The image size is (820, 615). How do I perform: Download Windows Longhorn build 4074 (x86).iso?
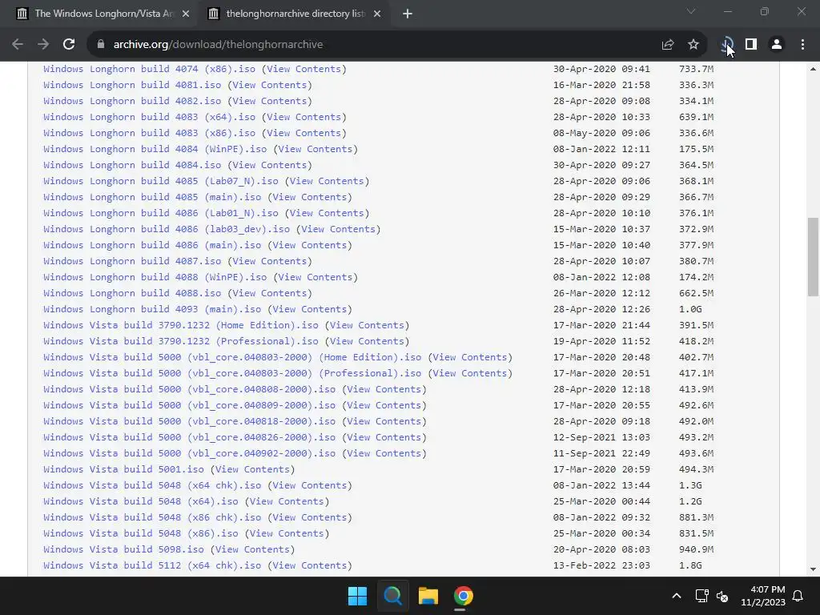click(149, 69)
